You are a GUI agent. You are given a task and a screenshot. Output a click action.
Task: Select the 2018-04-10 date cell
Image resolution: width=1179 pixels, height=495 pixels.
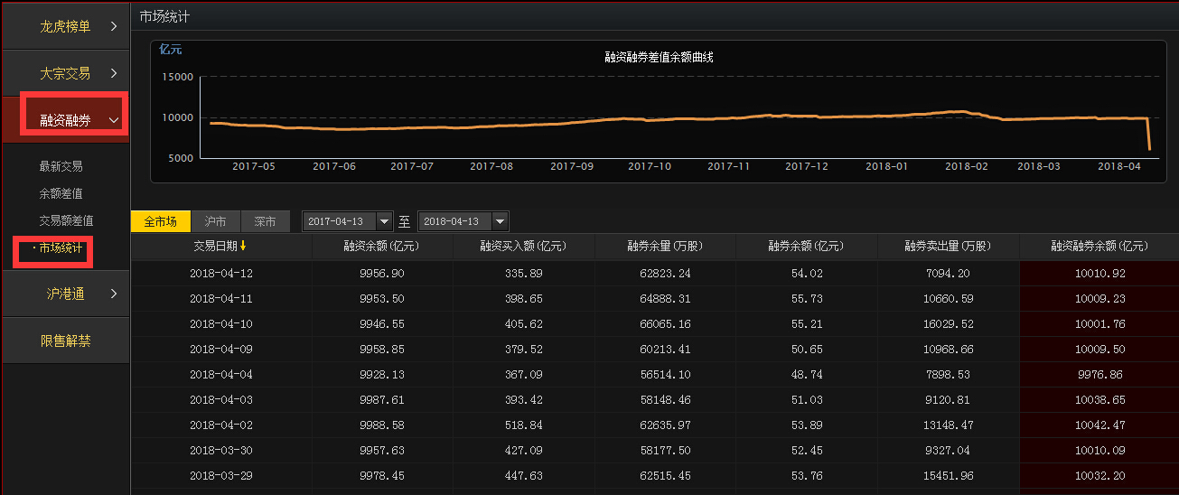(221, 323)
